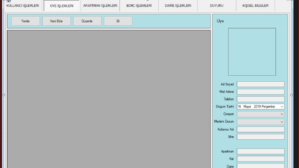Expand the Cinsiyet dropdown

(261, 114)
